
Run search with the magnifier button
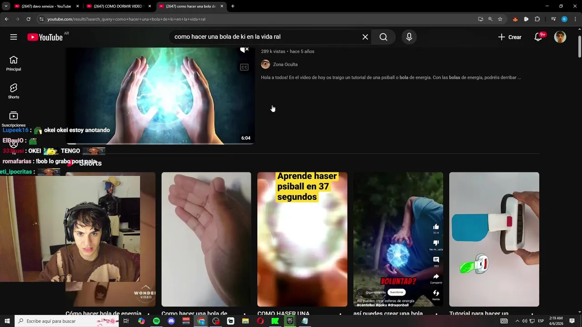coord(383,37)
